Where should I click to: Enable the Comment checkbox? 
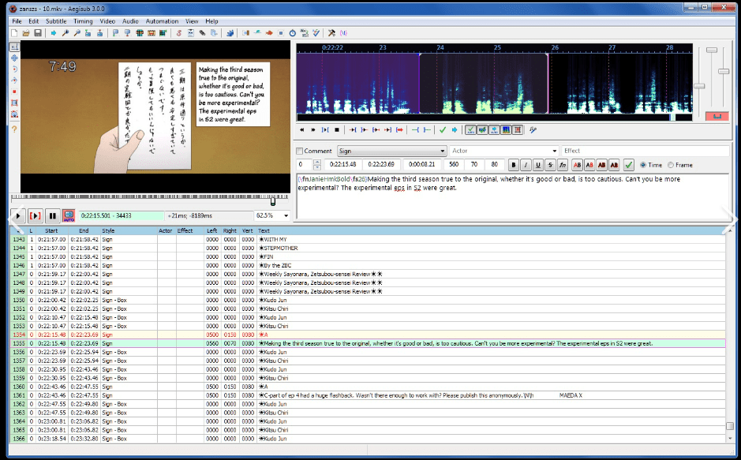coord(300,151)
